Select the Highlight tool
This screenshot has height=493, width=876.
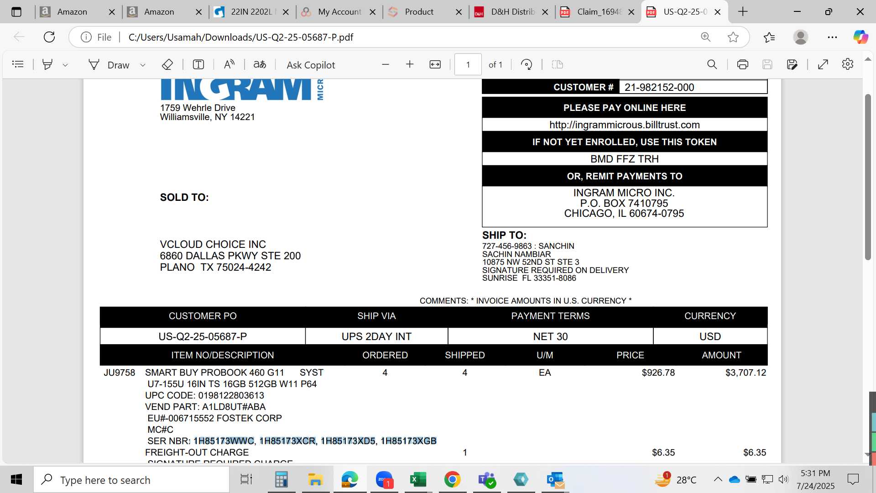tap(47, 64)
